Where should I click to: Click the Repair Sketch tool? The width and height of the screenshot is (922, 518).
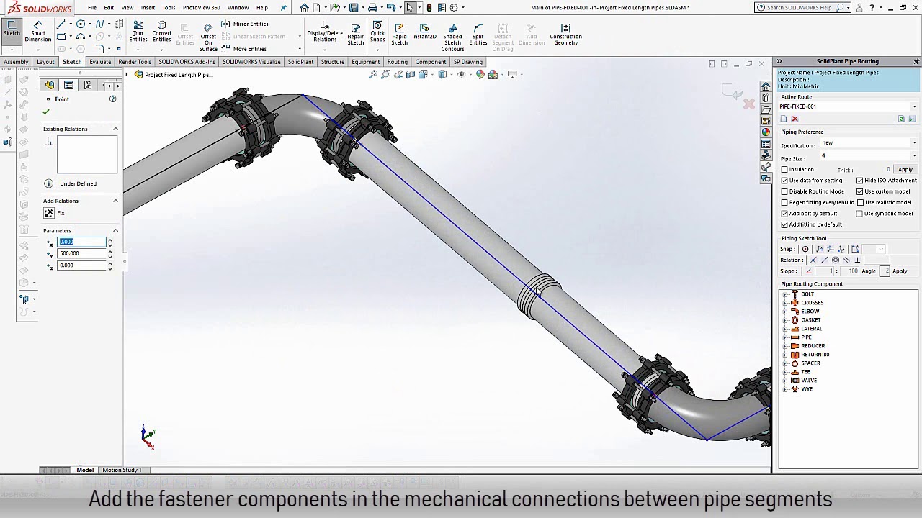(x=356, y=32)
